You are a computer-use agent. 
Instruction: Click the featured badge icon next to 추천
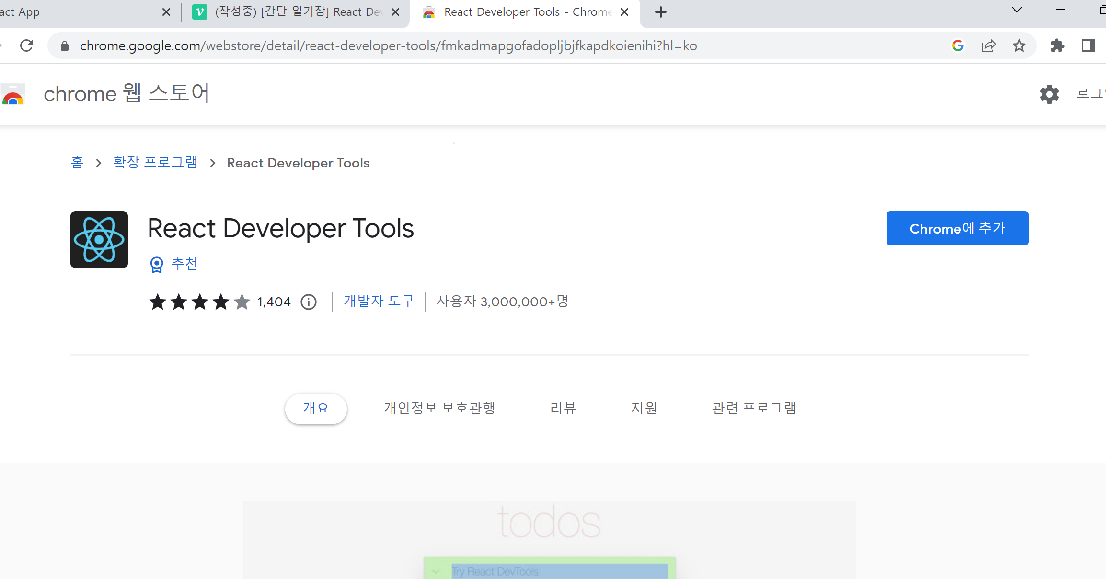[157, 264]
